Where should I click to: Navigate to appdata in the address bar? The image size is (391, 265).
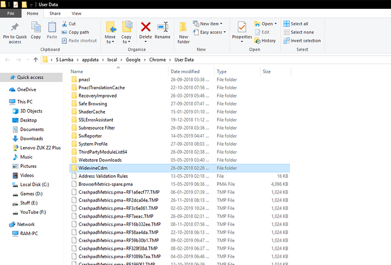90,60
